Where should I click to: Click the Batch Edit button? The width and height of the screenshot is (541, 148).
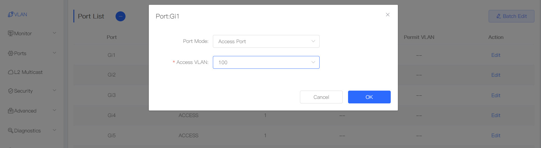click(x=511, y=16)
